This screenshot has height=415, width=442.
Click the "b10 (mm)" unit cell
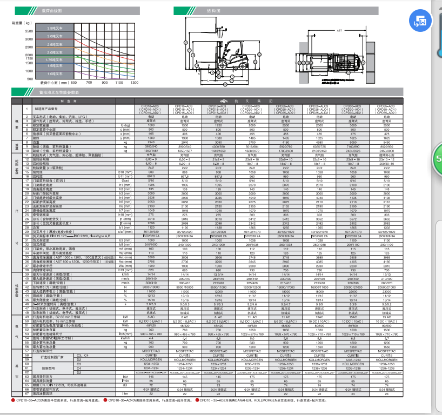tap(125, 172)
